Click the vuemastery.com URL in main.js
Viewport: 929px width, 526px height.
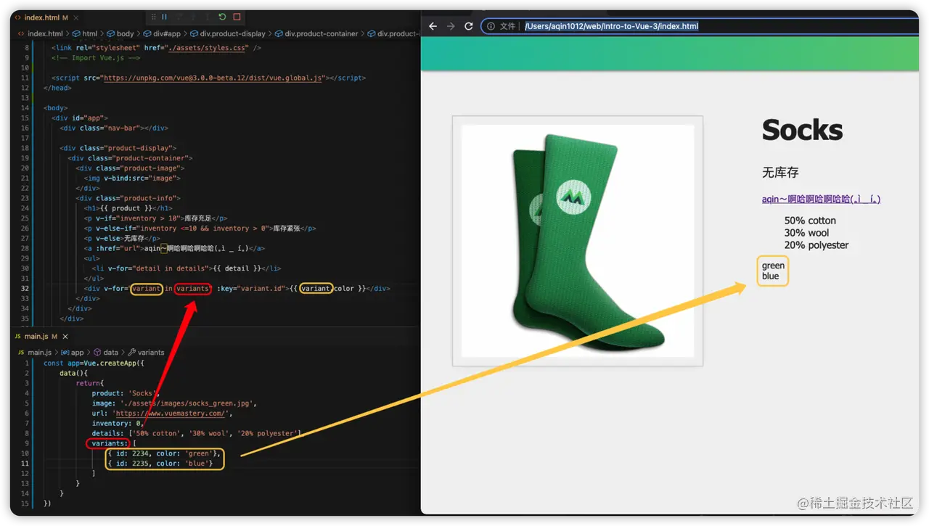[x=172, y=414]
